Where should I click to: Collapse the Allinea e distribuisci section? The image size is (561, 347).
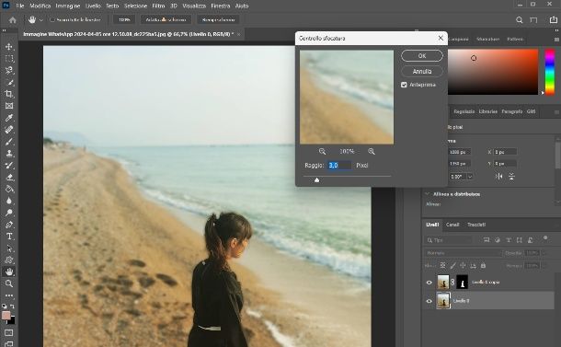[428, 194]
